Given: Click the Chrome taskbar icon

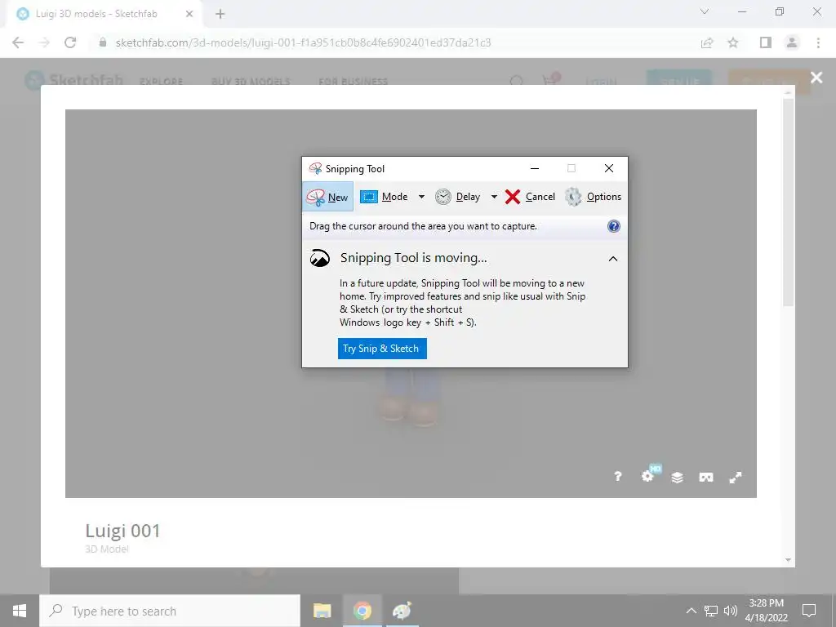Looking at the screenshot, I should (362, 611).
